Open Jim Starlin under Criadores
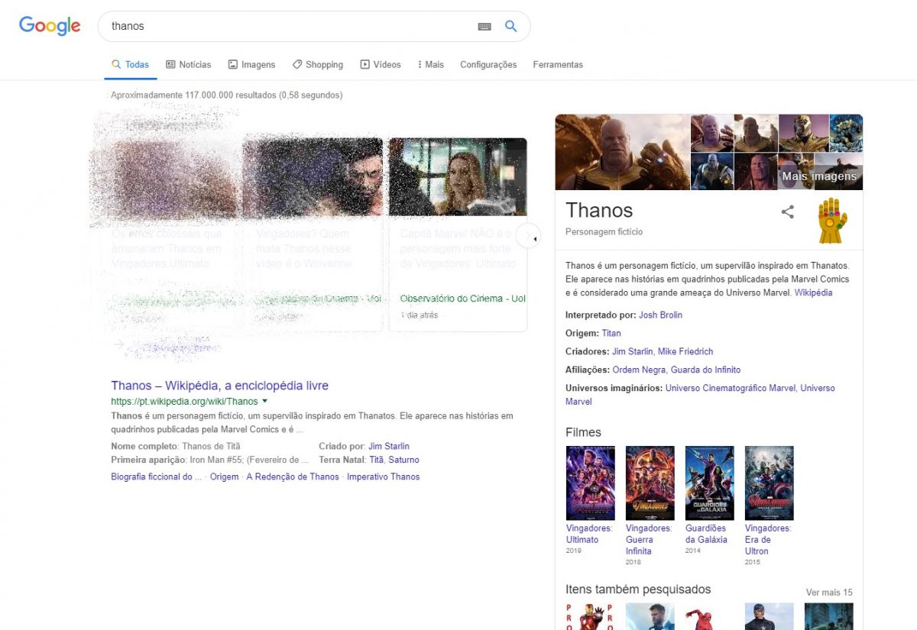 pyautogui.click(x=633, y=351)
